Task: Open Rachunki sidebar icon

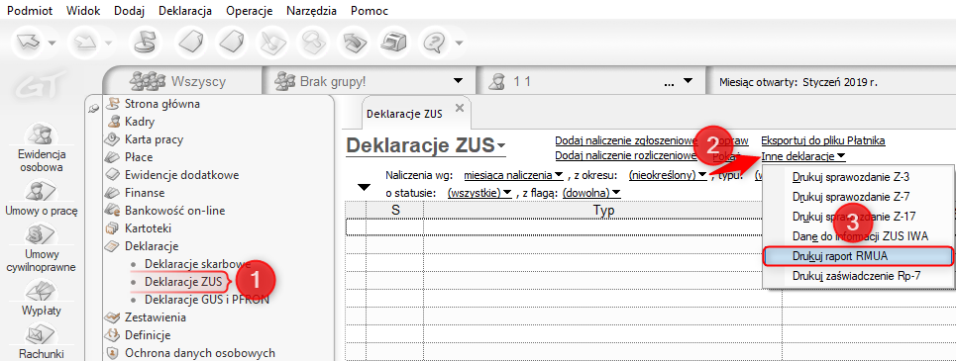Action: pyautogui.click(x=42, y=333)
